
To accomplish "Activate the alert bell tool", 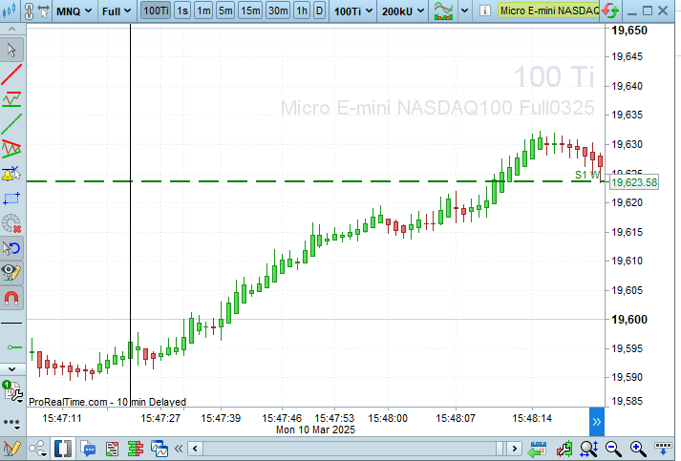I will tap(11, 174).
